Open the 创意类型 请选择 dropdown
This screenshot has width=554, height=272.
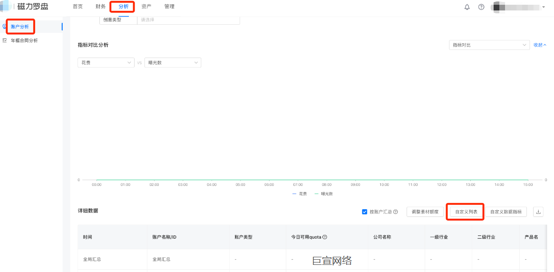click(188, 20)
